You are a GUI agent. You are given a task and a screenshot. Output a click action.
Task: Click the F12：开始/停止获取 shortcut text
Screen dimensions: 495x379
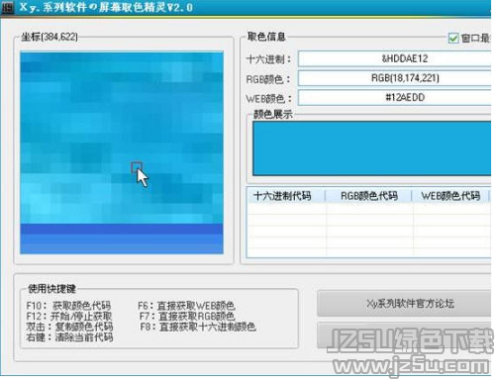pyautogui.click(x=69, y=317)
